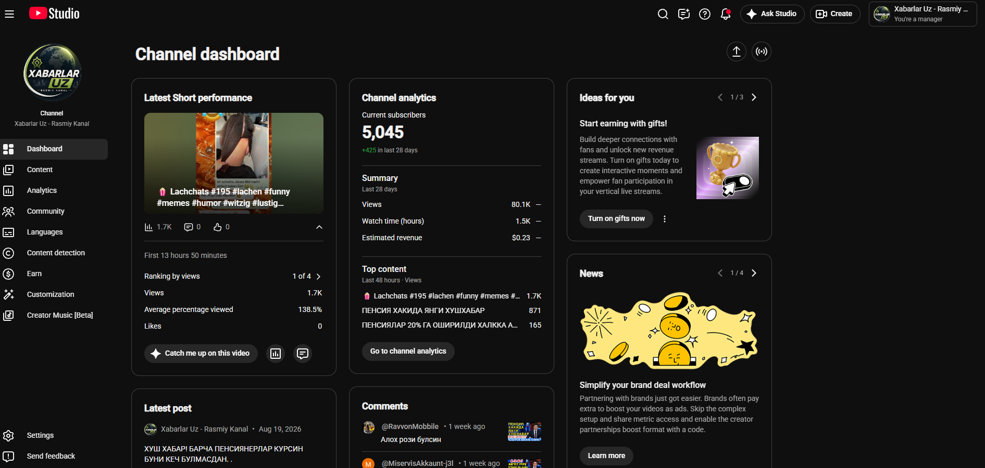Click the YouTube Studio logo

(54, 14)
